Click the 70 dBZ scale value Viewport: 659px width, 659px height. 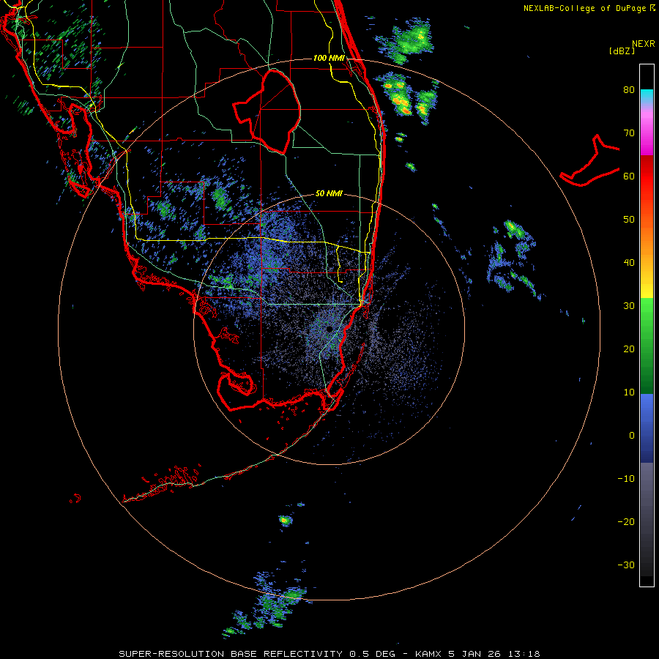(628, 133)
